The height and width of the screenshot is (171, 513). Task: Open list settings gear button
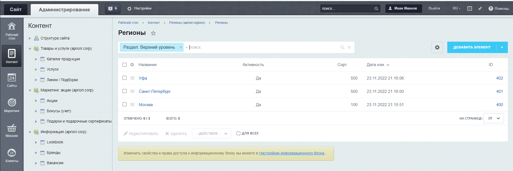coord(437,47)
